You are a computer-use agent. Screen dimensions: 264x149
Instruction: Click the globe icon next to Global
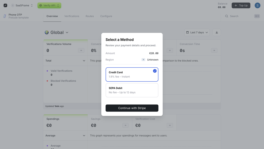coord(47,32)
